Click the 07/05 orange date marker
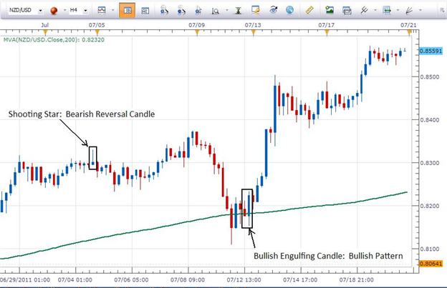Screen dimensions: 447x288 97,32
